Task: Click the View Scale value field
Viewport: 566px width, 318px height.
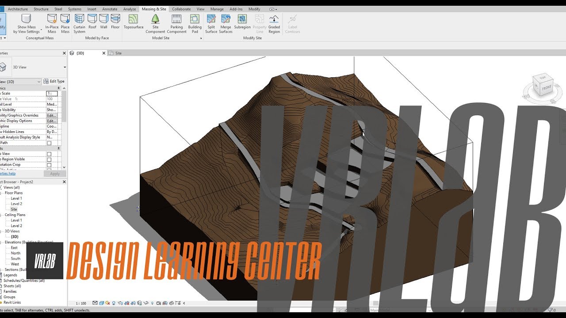Action: pos(52,94)
